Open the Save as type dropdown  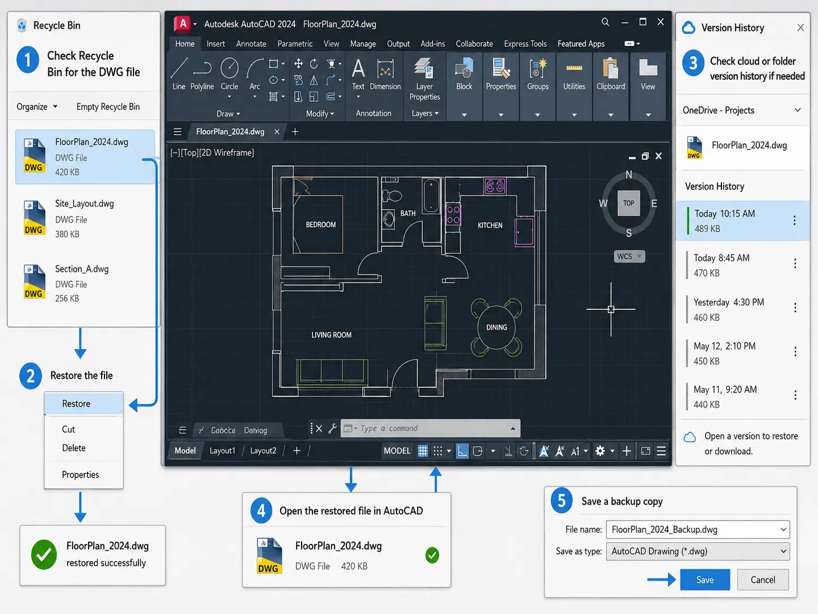[697, 551]
